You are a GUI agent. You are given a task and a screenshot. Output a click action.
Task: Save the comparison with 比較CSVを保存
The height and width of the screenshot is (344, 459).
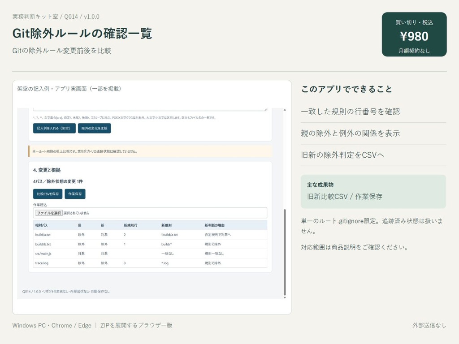click(x=48, y=194)
